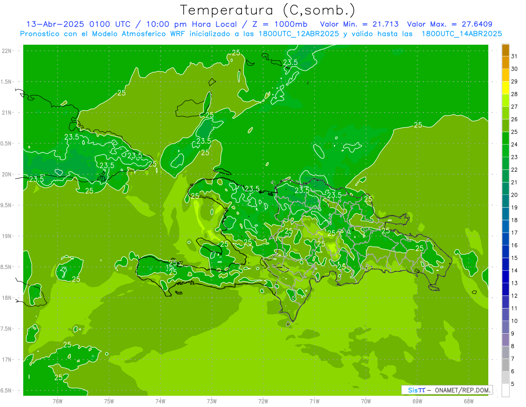The height and width of the screenshot is (407, 526).
Task: Click the "5" colour scale label
Action: tap(513, 384)
